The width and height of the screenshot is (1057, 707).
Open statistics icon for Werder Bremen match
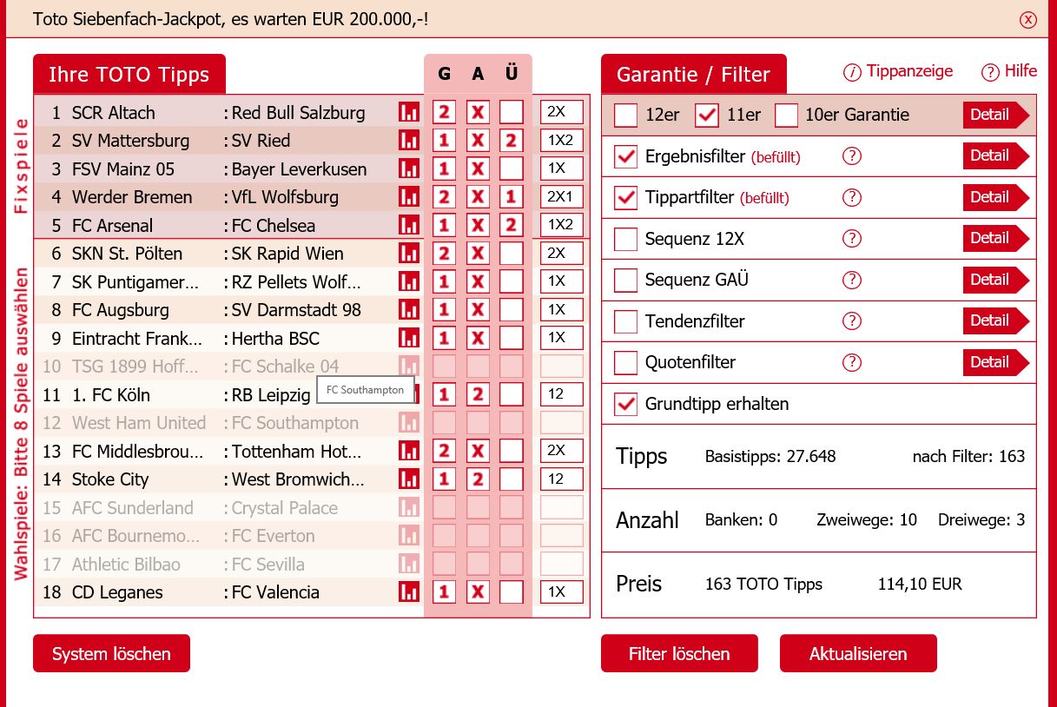408,197
